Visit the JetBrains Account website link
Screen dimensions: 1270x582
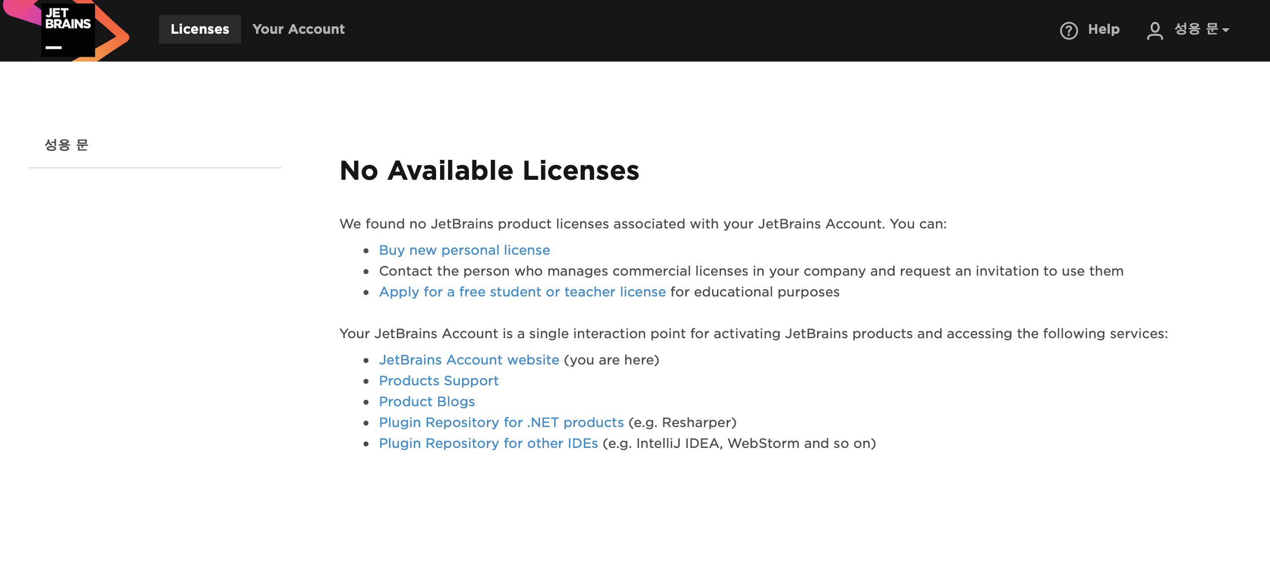tap(469, 360)
